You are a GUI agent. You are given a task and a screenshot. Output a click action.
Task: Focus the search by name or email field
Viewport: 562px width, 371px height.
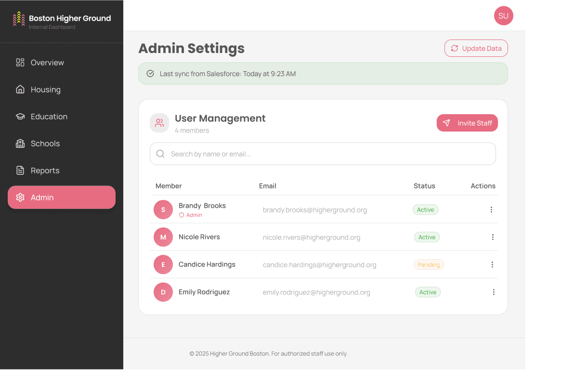click(327, 154)
